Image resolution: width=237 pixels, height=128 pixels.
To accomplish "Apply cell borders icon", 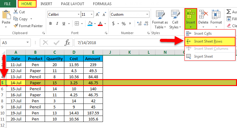I will click(x=77, y=24).
